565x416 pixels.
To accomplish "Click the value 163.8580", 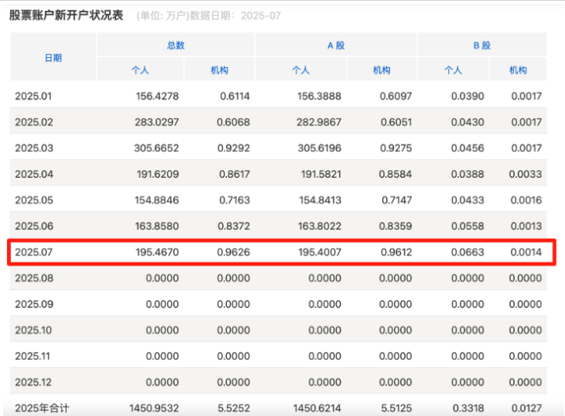I will 157,226.
